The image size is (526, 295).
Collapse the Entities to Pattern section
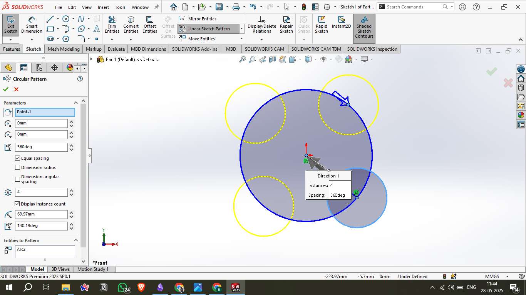click(x=76, y=240)
